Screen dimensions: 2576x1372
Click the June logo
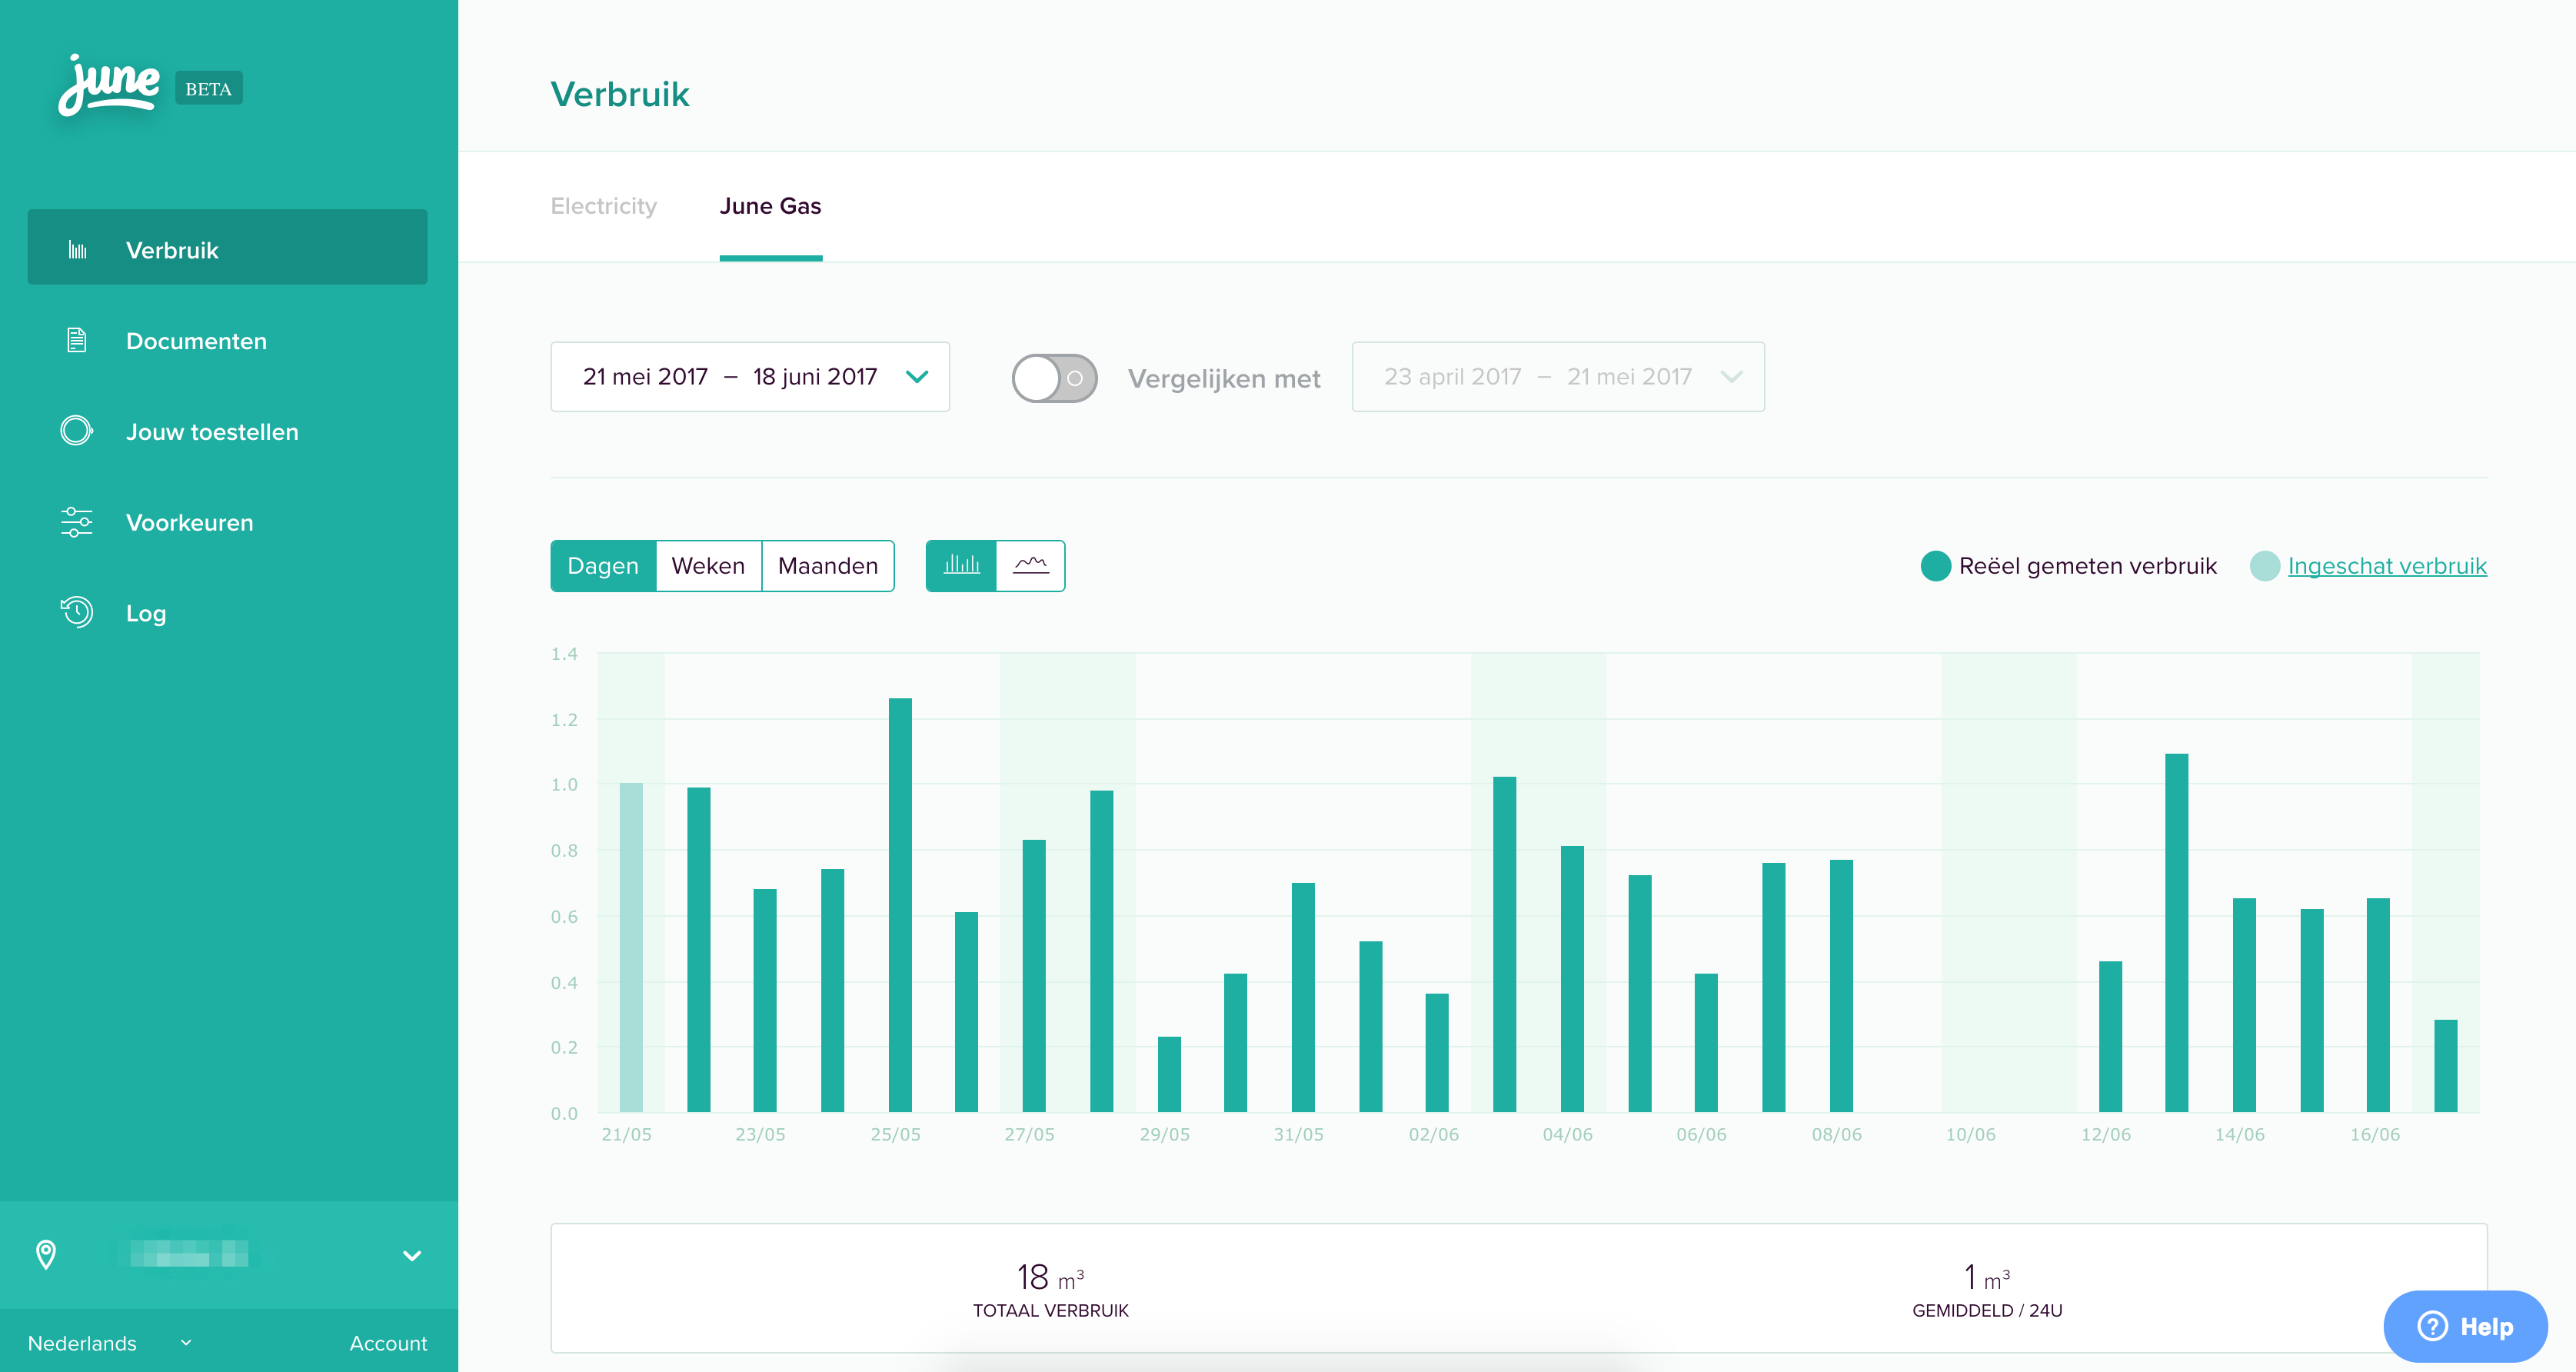109,86
